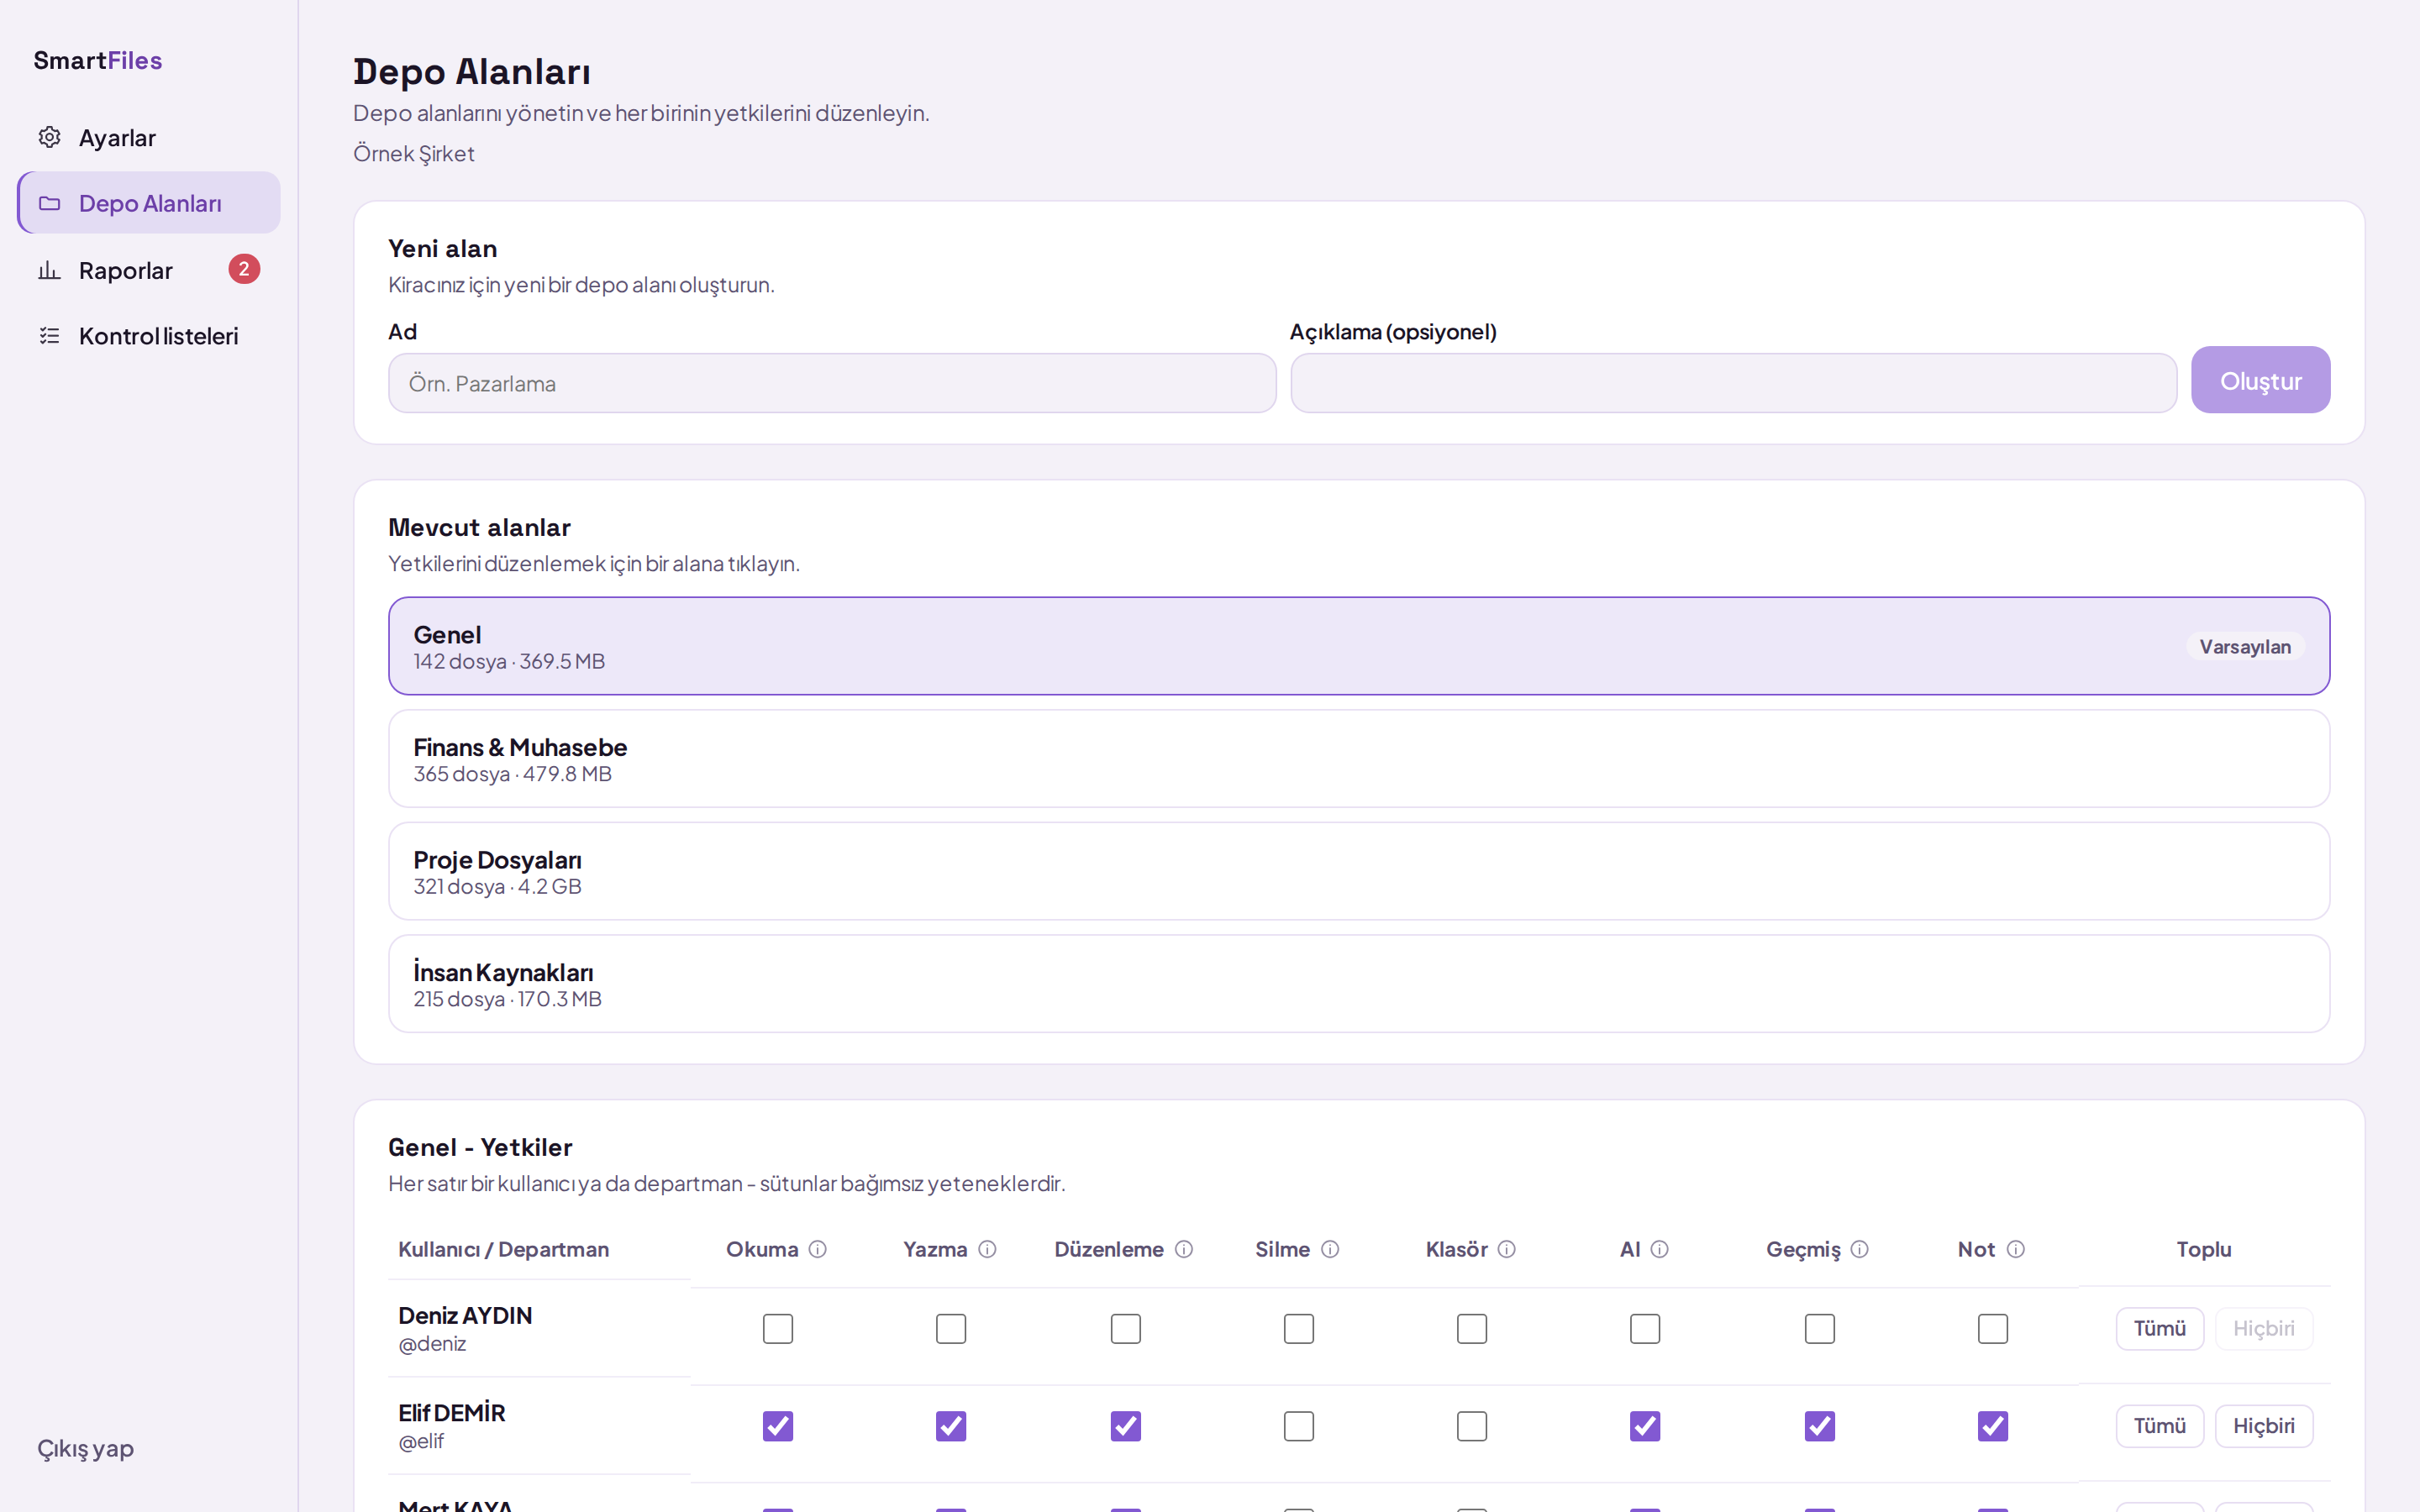Click the Ayarlar gear icon
Viewport: 2420px width, 1512px height.
[49, 137]
